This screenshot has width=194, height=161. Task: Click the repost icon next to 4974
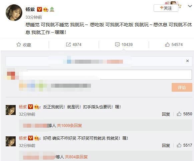tap(68, 45)
